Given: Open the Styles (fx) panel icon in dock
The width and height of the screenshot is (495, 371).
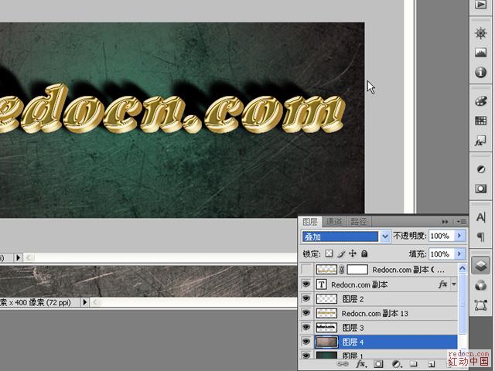Looking at the screenshot, I should 480,142.
